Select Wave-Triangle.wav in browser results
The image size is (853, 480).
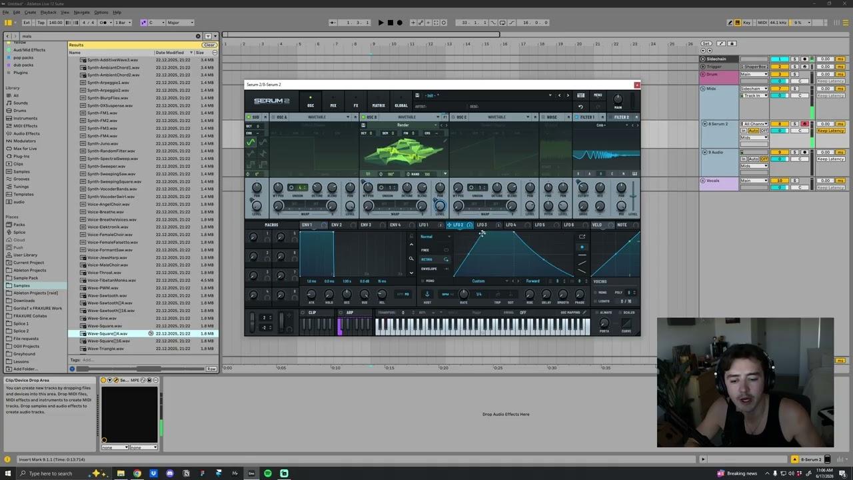[x=106, y=349]
